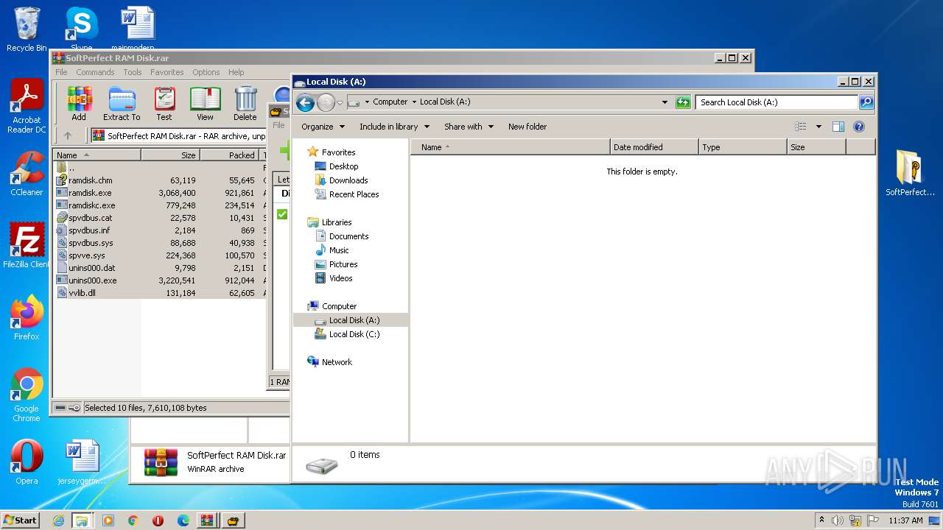The image size is (943, 530).
Task: Open Google Chrome desktop icon
Action: (27, 395)
